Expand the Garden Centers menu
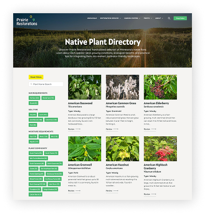 pos(132,18)
